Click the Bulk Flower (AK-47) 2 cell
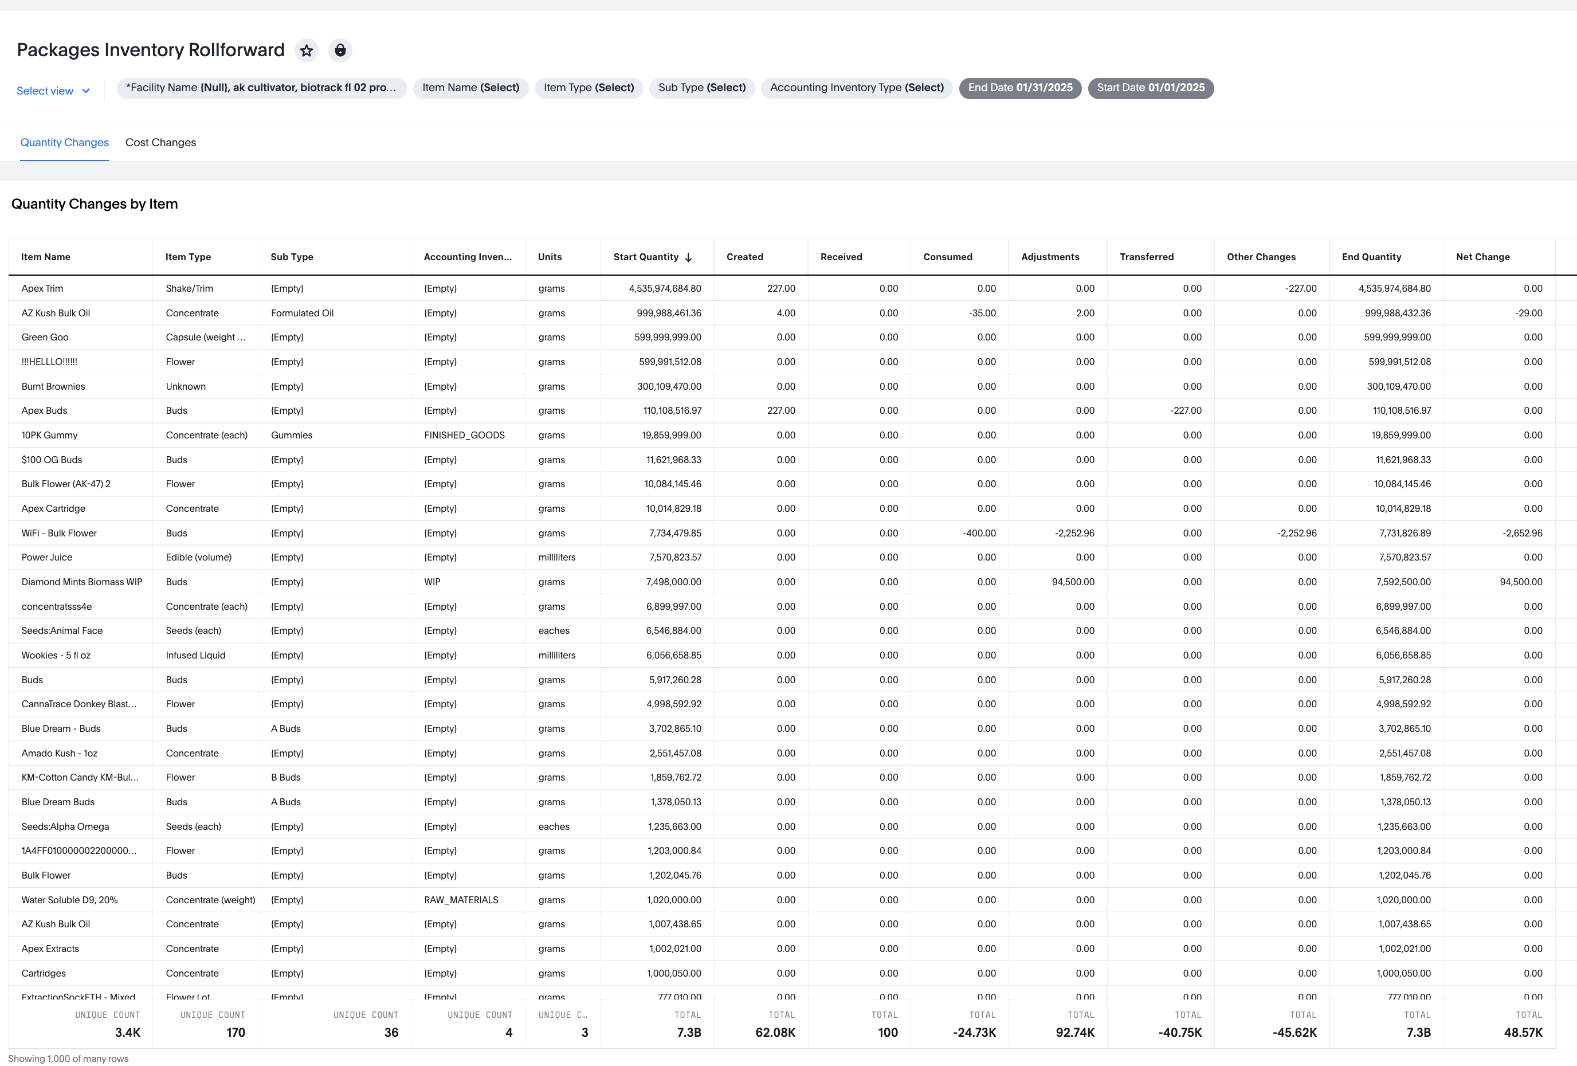 [x=80, y=484]
